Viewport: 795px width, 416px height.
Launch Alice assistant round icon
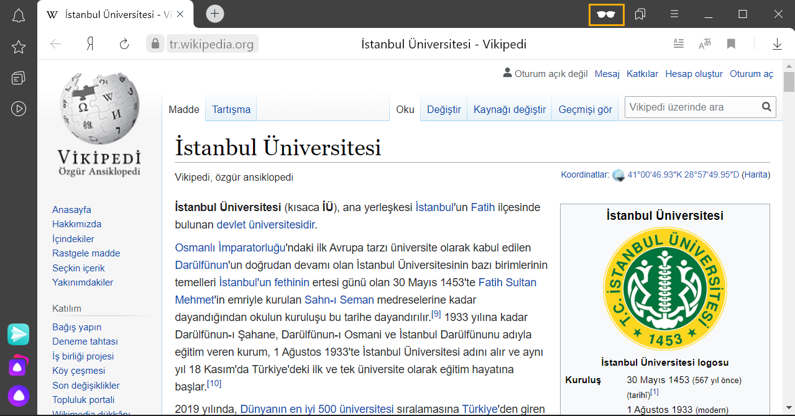tap(19, 396)
